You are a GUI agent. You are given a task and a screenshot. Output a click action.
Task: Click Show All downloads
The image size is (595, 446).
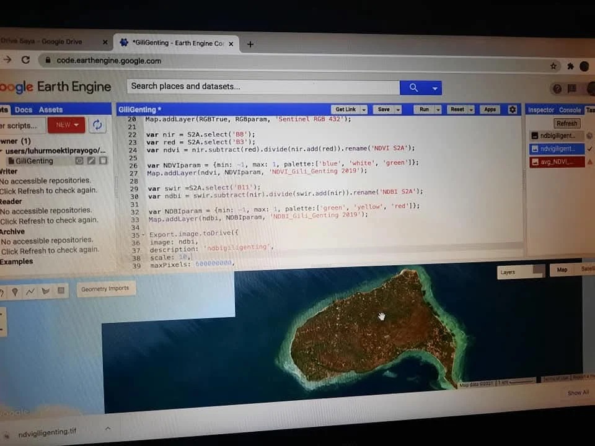[x=578, y=393]
